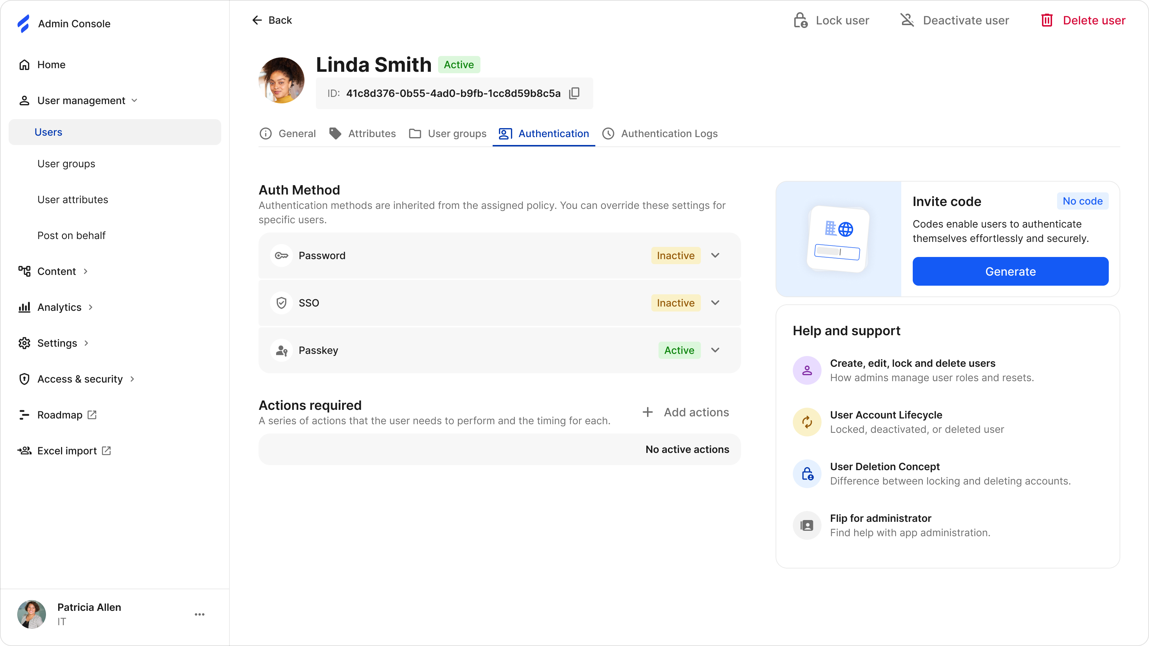Open the Authentication Logs tab
This screenshot has width=1149, height=646.
(660, 133)
